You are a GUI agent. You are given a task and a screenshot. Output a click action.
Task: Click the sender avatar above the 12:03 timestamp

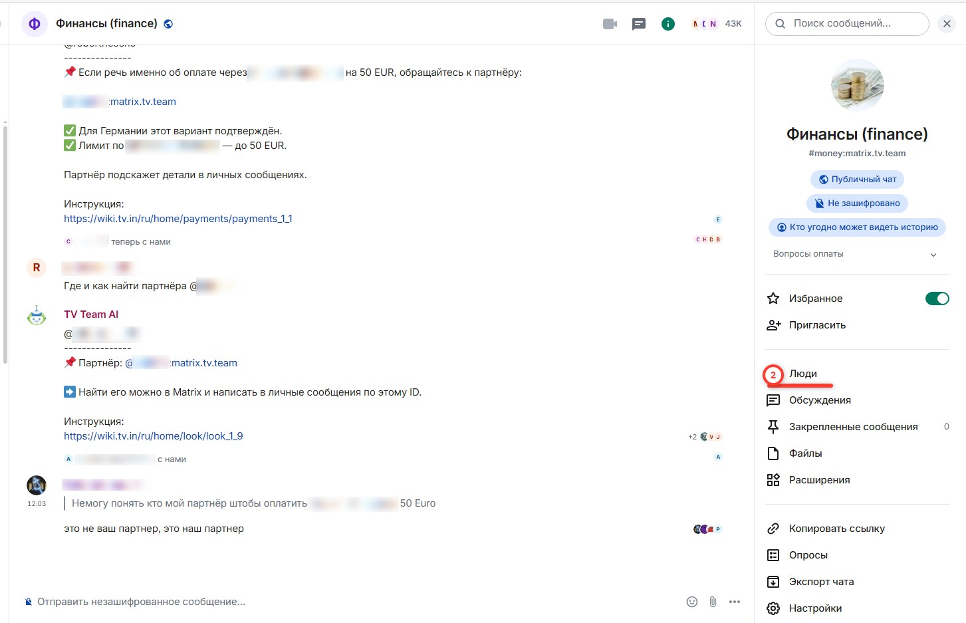37,485
